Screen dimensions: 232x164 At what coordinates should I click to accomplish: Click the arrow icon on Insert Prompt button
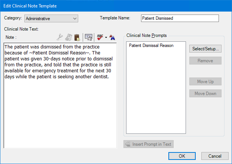[x=128, y=144]
